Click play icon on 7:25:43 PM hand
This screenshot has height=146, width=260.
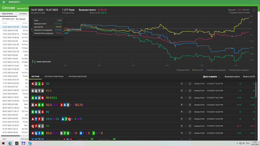coord(186,119)
